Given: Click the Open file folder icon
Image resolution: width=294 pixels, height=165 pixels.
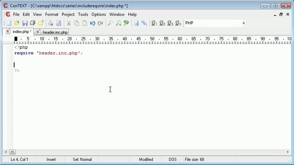Looking at the screenshot, I should coord(17,23).
